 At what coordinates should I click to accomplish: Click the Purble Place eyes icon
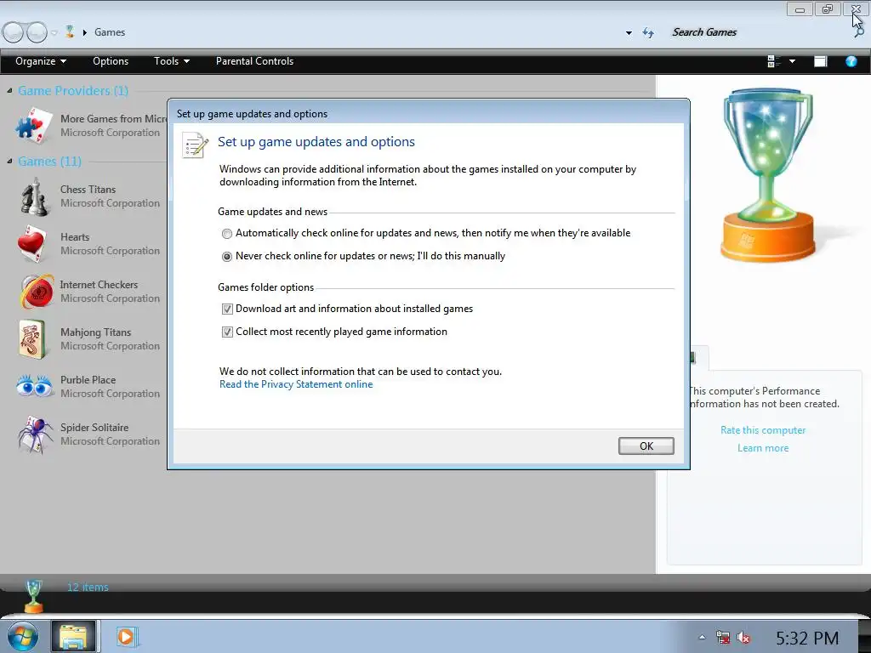[x=34, y=385]
